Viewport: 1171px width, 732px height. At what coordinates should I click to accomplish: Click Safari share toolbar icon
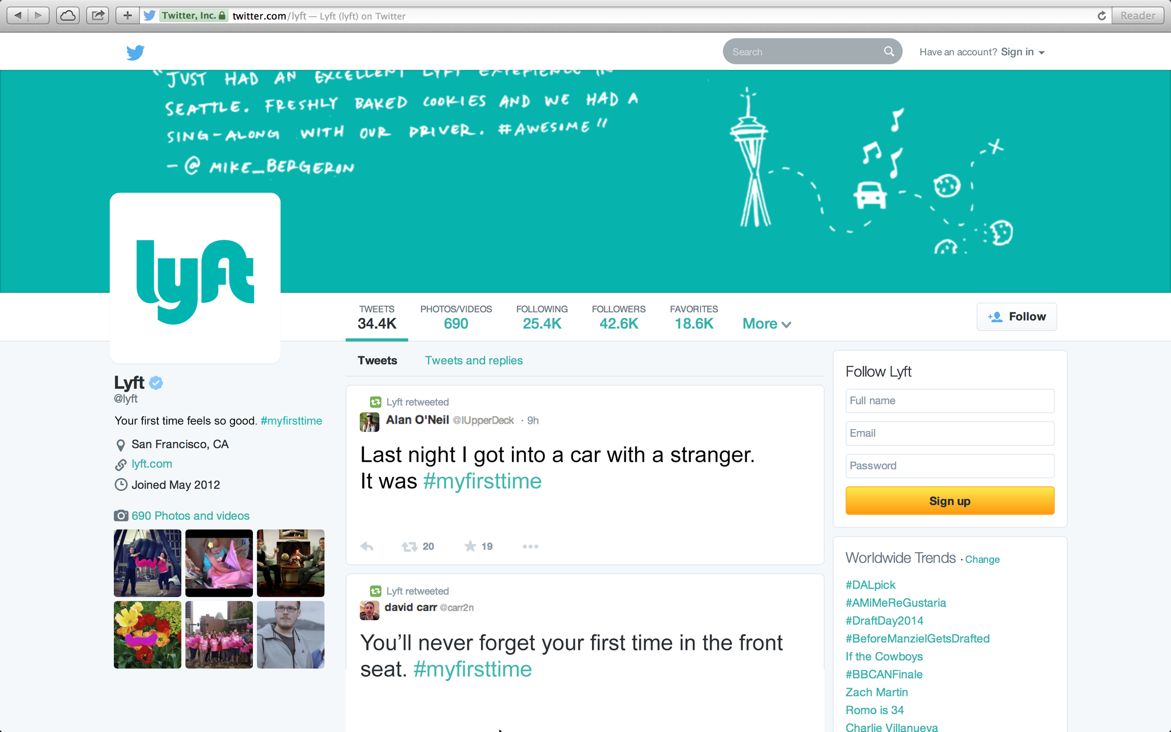[x=98, y=15]
